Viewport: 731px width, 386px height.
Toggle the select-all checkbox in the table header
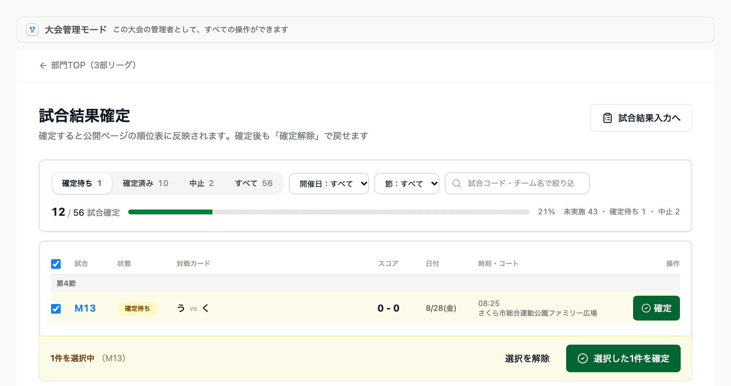coord(56,264)
